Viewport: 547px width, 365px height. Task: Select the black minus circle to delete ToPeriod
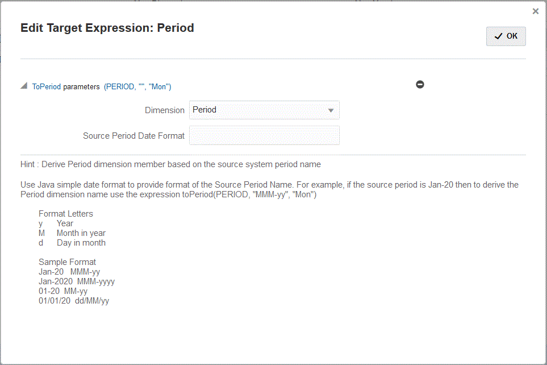click(420, 84)
